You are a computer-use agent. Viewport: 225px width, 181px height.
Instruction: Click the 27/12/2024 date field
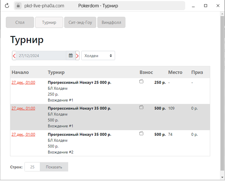tap(41, 56)
